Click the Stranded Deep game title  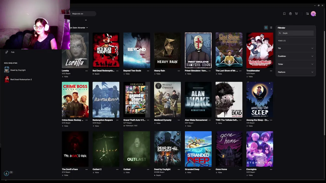point(192,169)
